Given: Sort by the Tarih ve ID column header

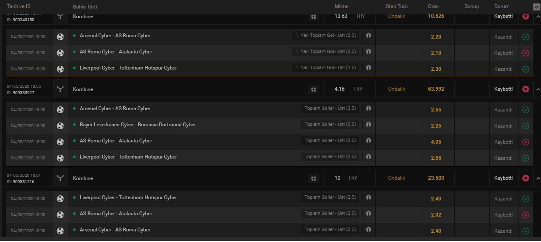Looking at the screenshot, I should pyautogui.click(x=19, y=6).
